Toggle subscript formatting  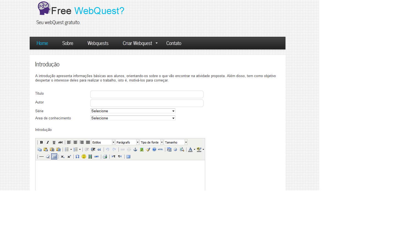pyautogui.click(x=62, y=156)
